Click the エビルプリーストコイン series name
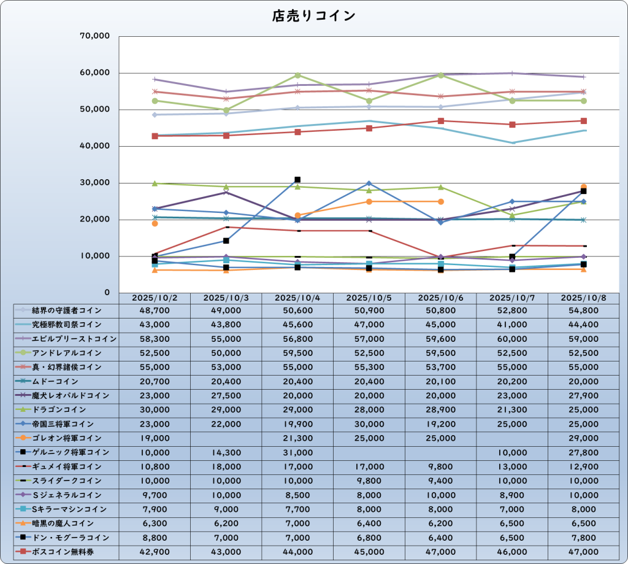Viewport: 628px width, 564px height. coord(74,339)
